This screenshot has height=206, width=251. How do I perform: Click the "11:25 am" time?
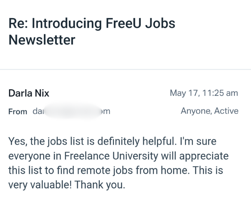click(220, 93)
